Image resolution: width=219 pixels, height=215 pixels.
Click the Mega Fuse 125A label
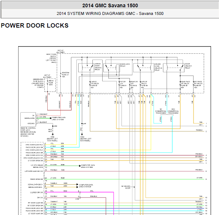tap(51, 83)
